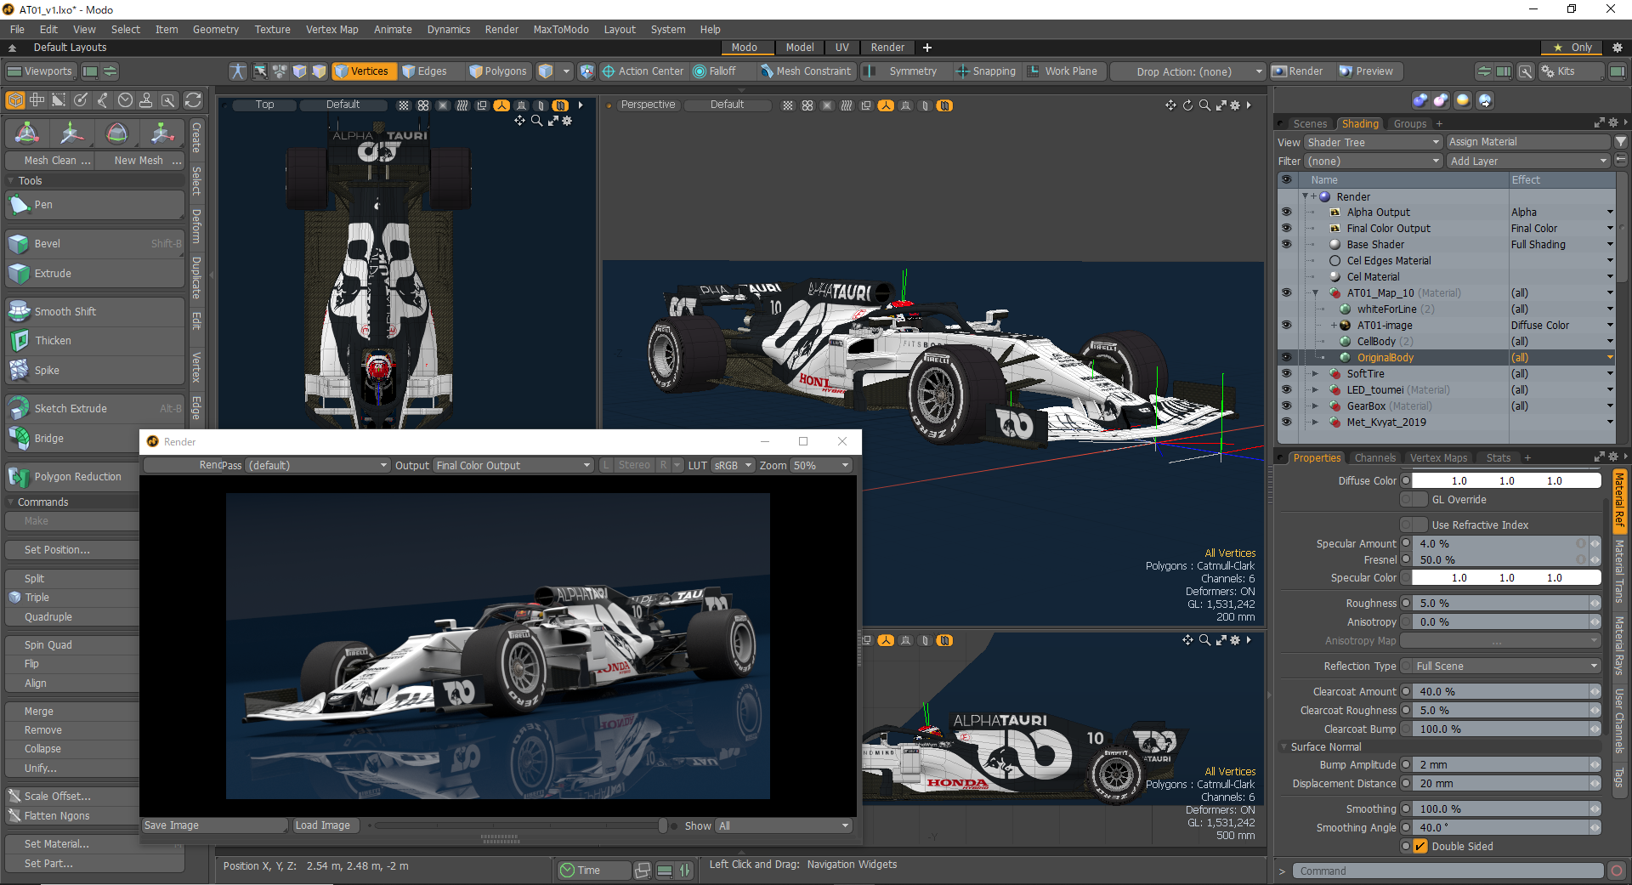Select the Spike tool
This screenshot has width=1632, height=885.
94,371
